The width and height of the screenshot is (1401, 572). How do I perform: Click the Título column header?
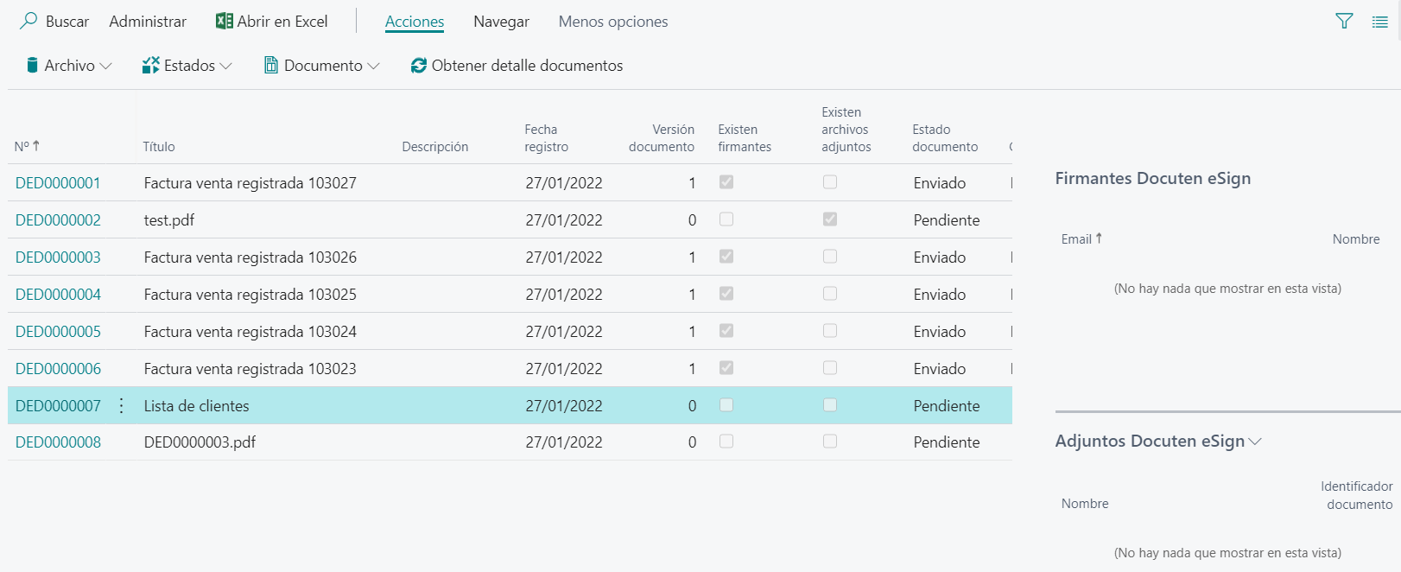pyautogui.click(x=159, y=147)
